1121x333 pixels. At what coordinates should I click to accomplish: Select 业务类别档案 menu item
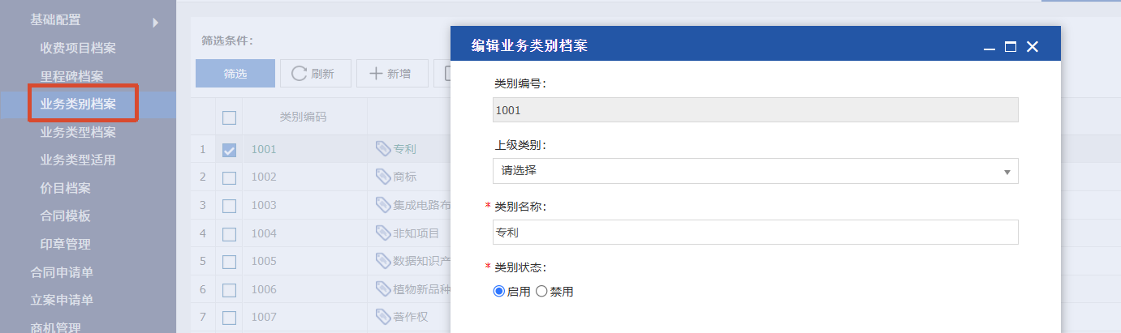click(x=78, y=104)
